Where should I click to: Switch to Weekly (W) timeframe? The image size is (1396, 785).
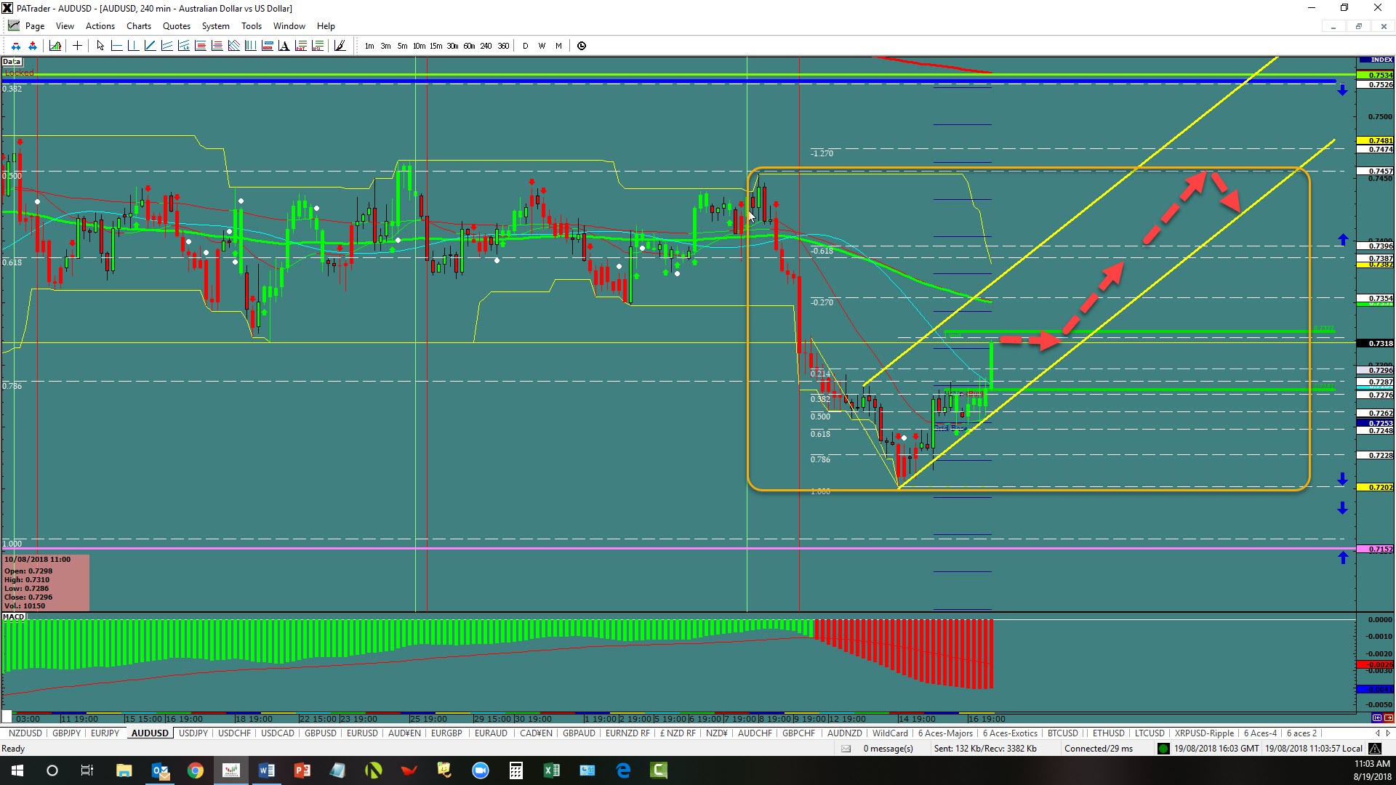pos(542,46)
